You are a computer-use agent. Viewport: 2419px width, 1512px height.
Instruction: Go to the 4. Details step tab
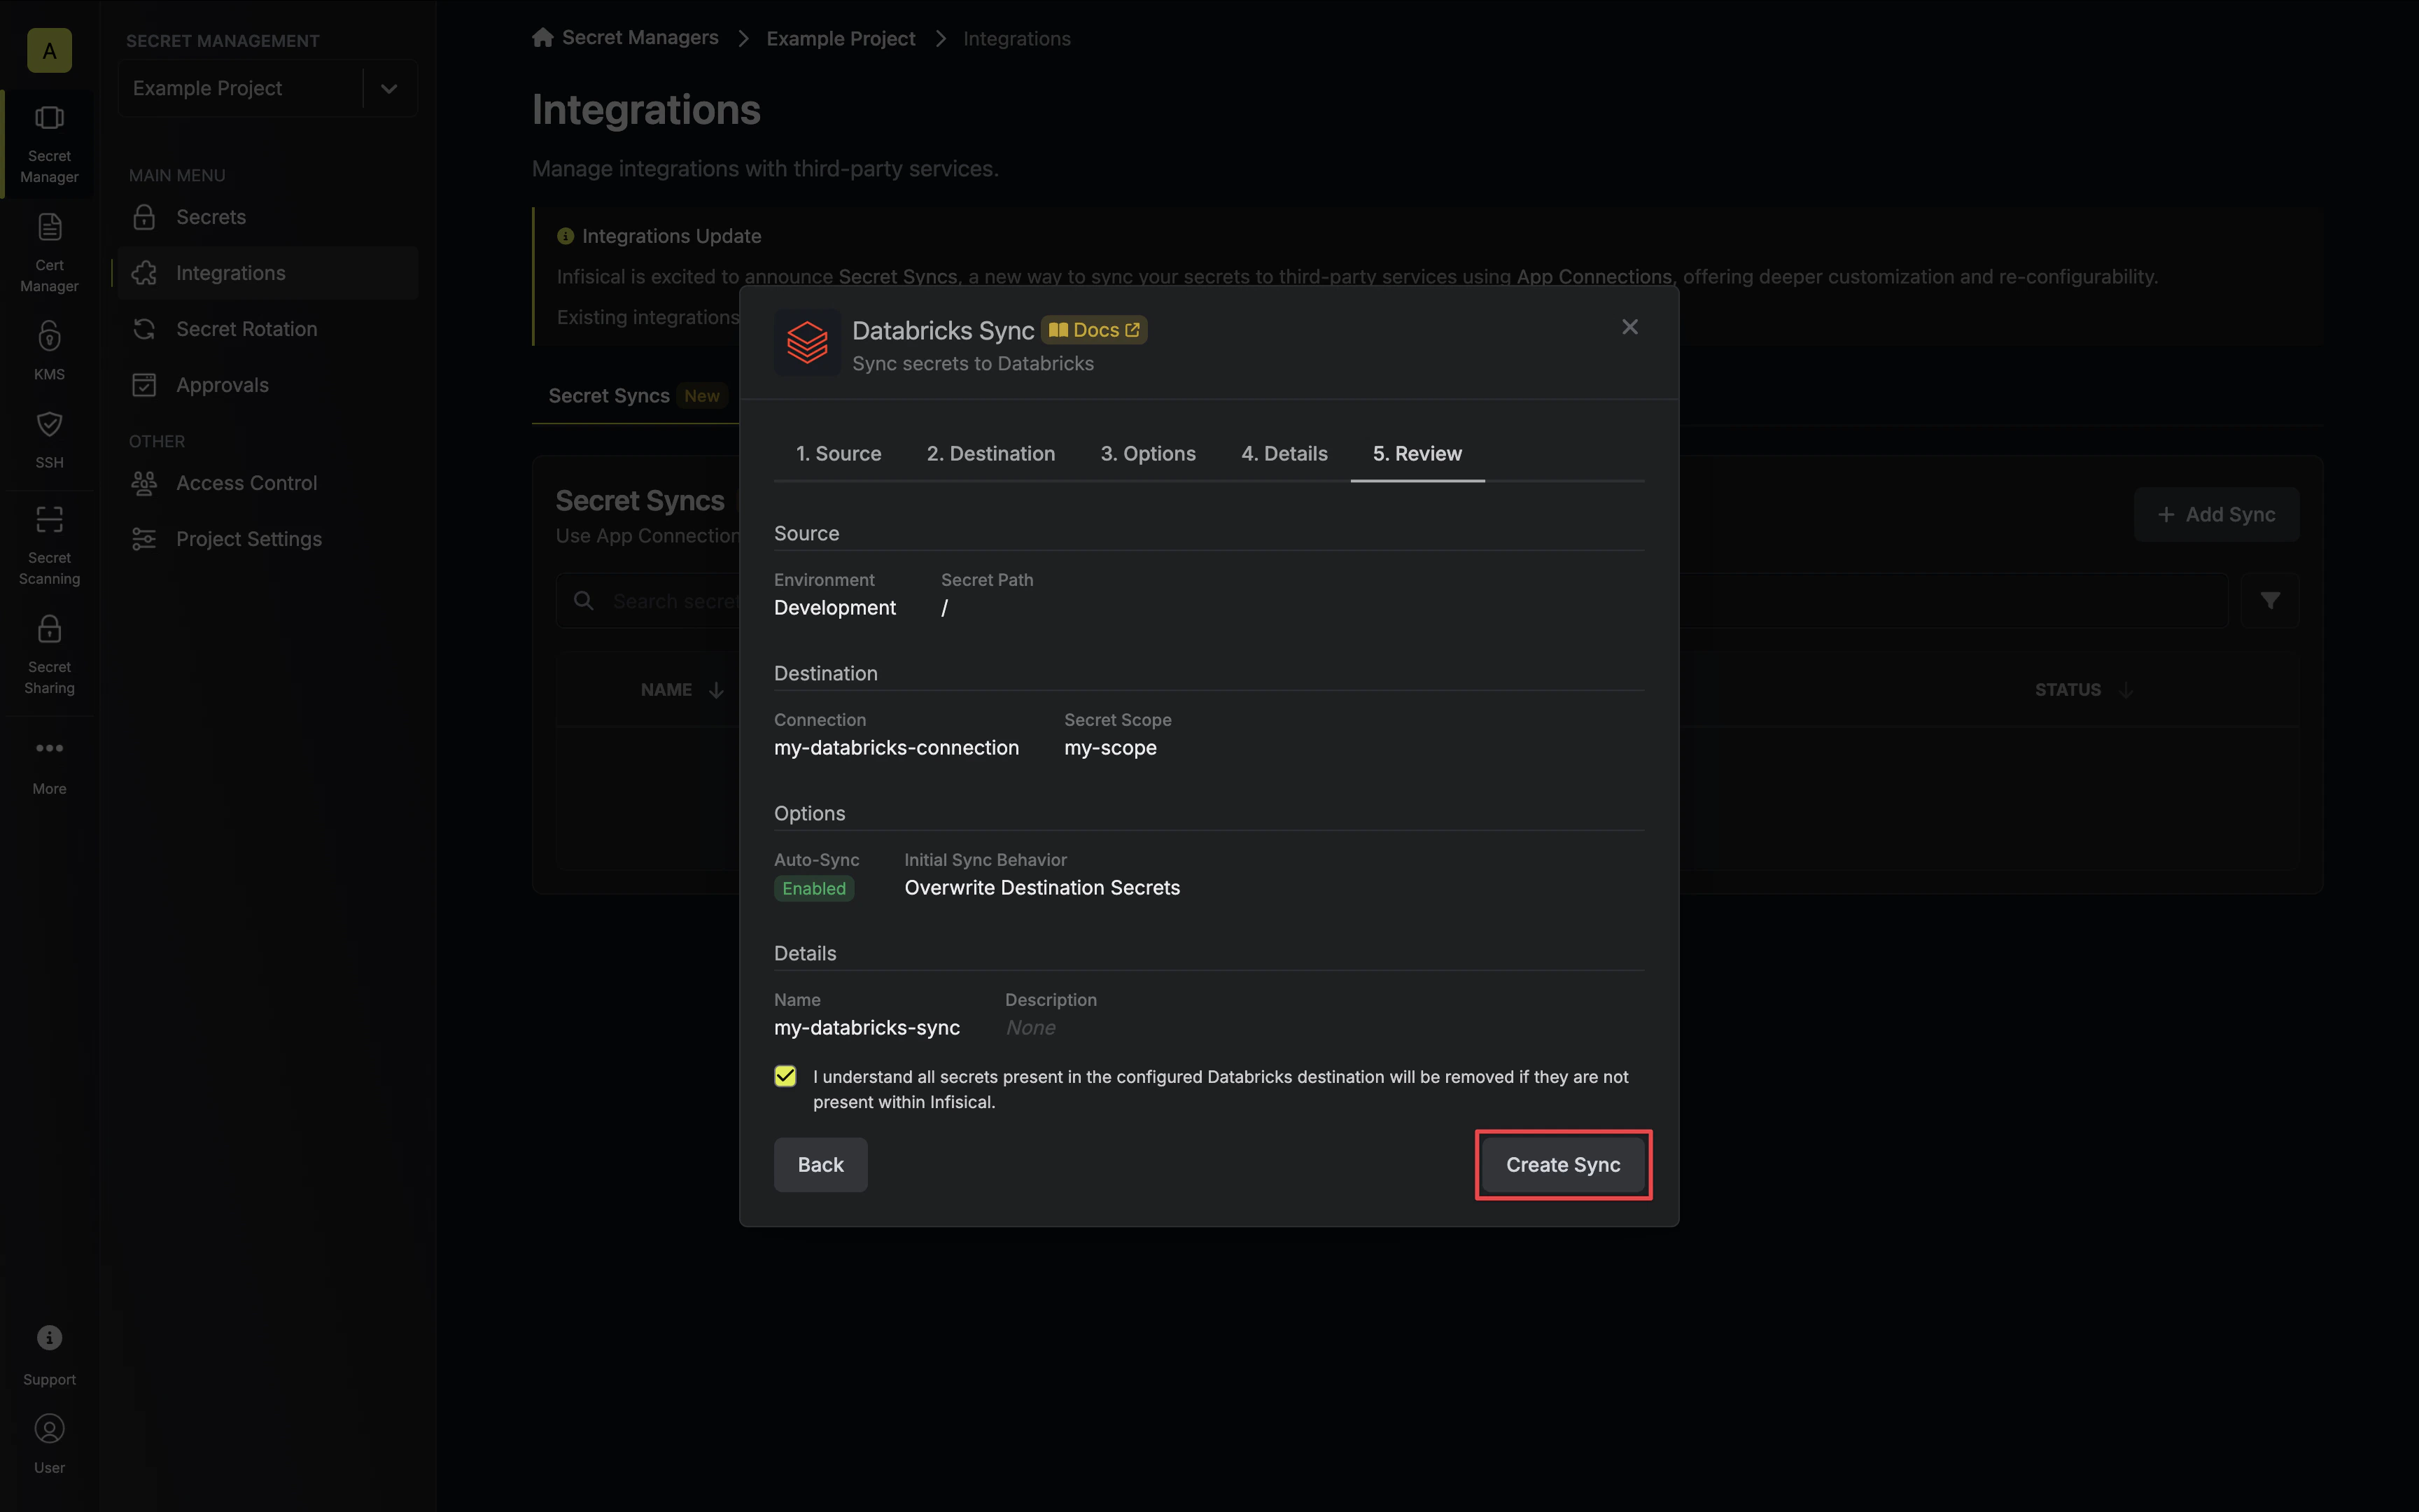click(x=1284, y=454)
